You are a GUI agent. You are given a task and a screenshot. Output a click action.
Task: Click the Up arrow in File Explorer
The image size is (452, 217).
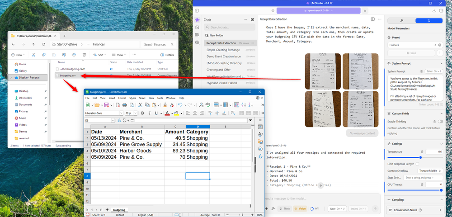33,44
